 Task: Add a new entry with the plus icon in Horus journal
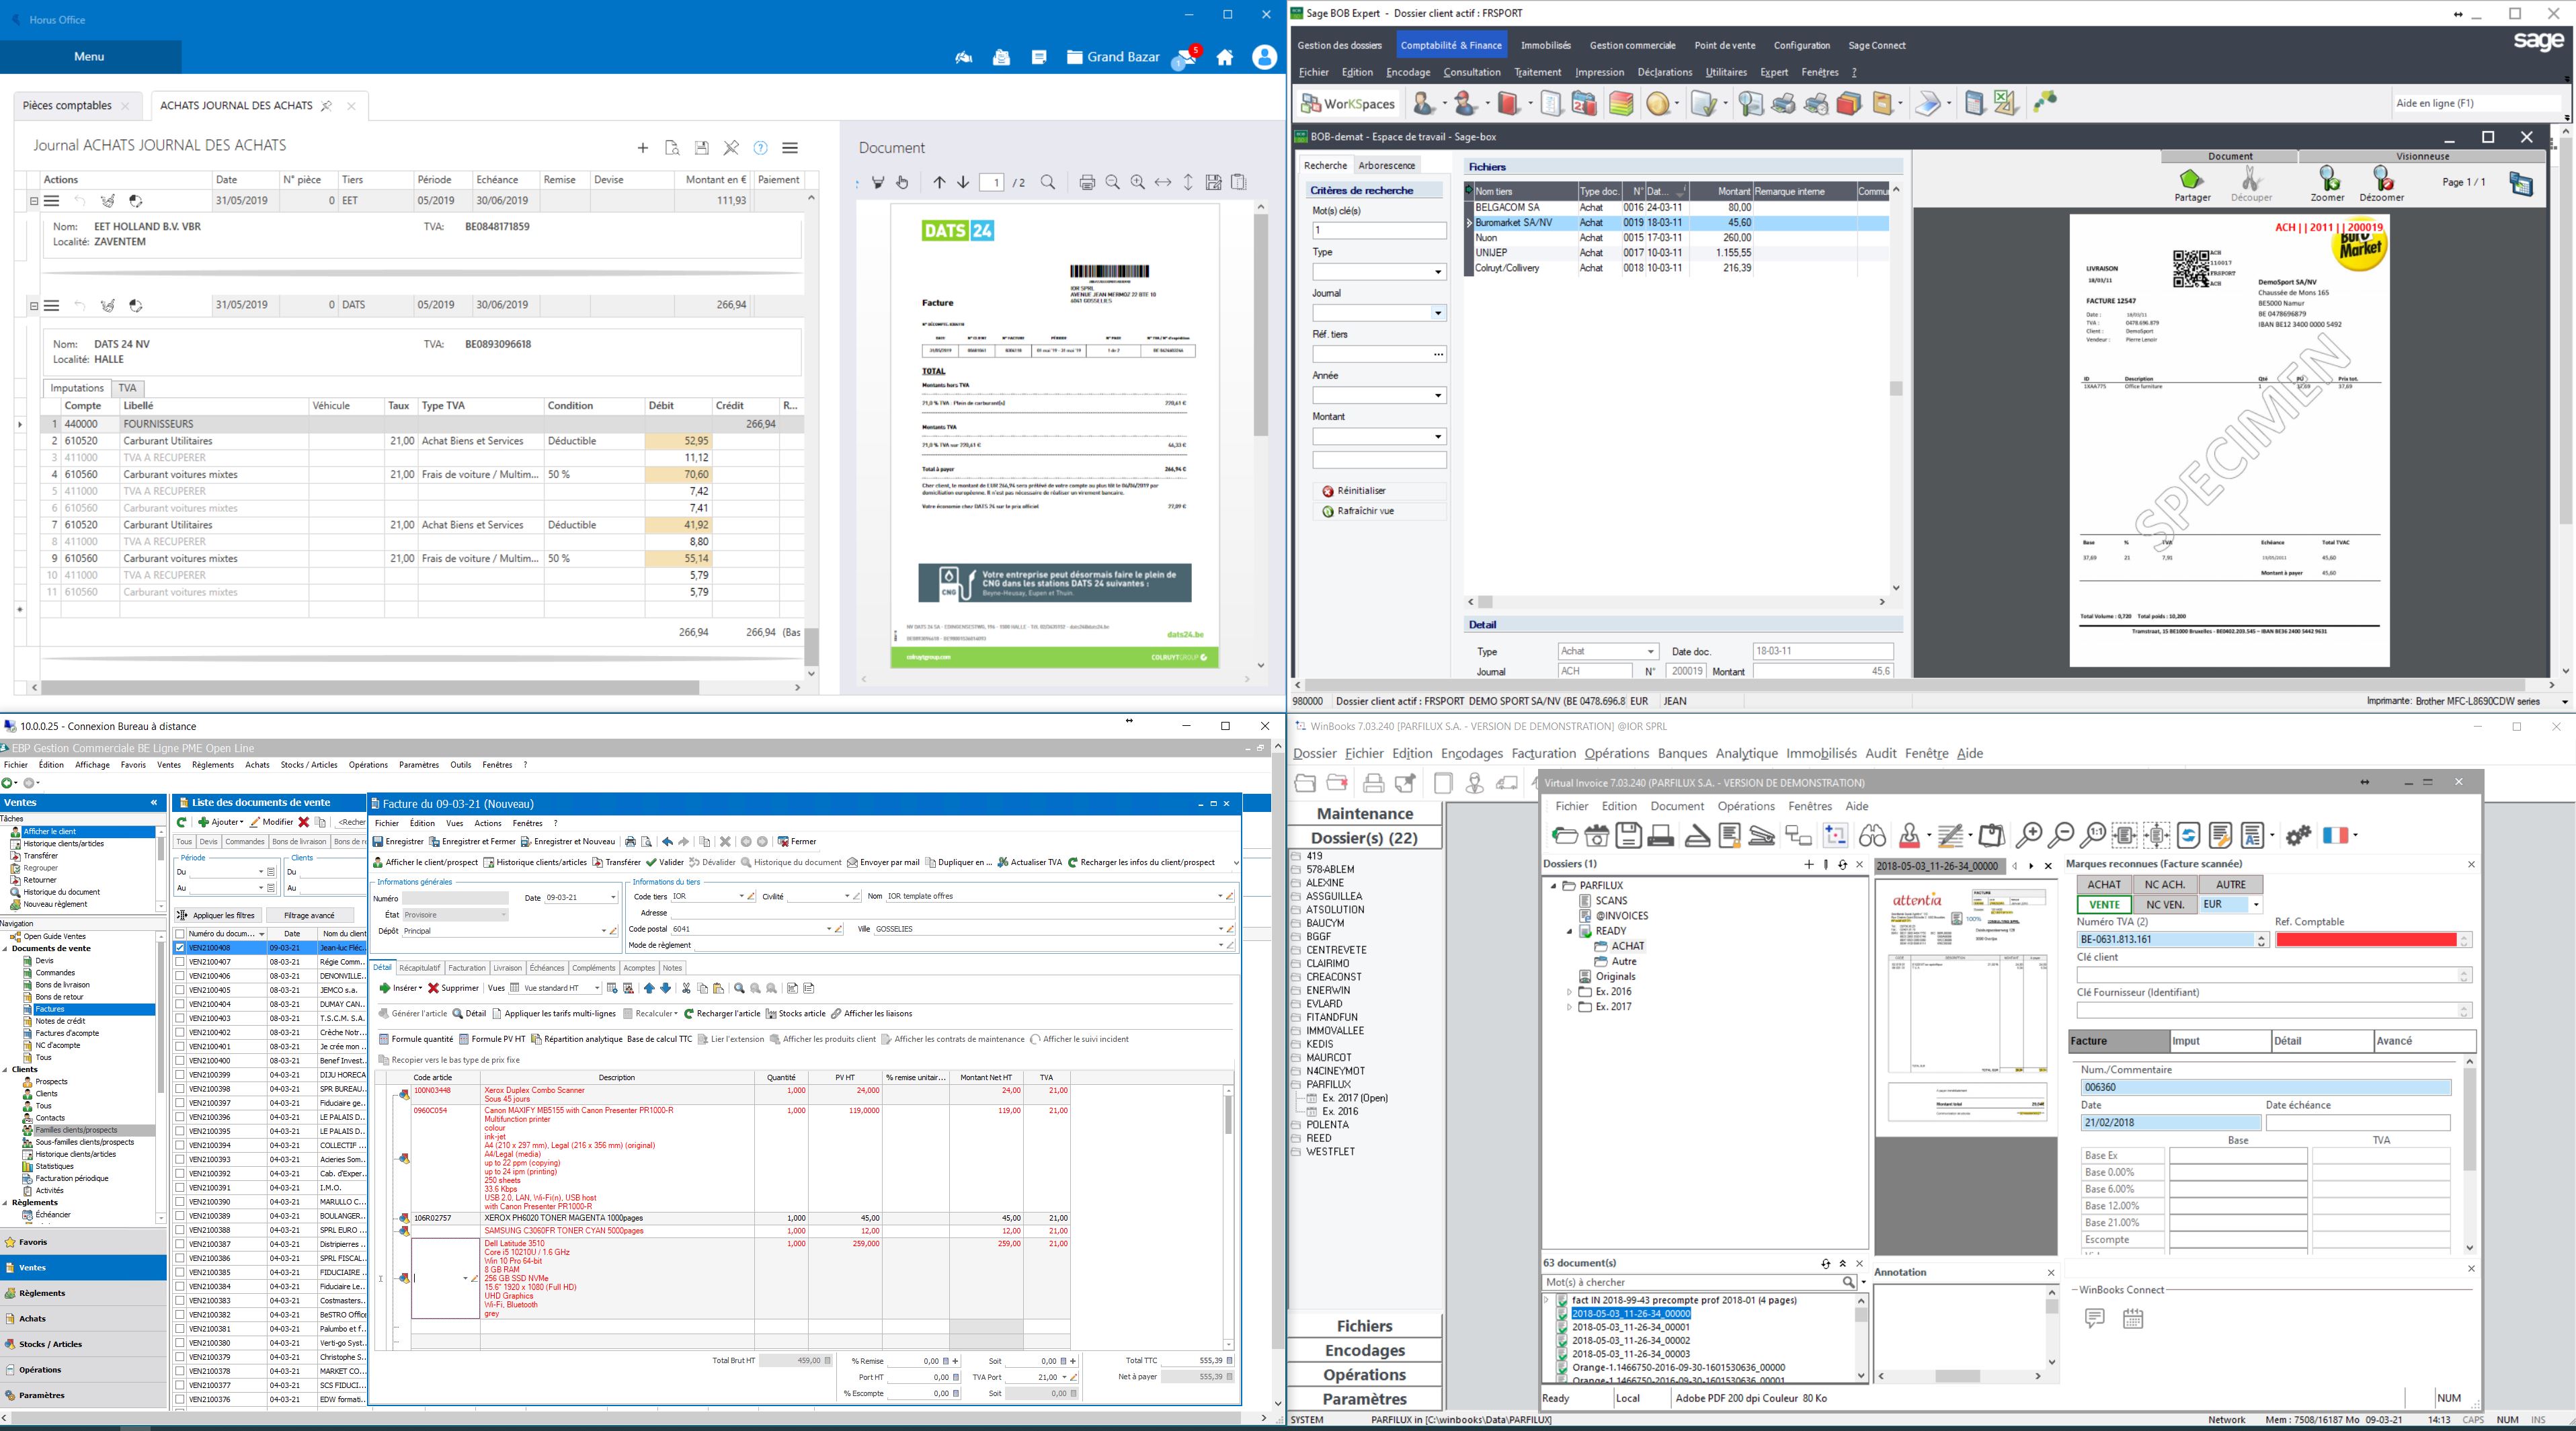(643, 148)
